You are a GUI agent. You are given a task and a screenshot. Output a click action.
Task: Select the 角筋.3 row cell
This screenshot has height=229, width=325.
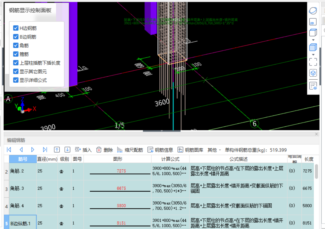tap(23, 189)
